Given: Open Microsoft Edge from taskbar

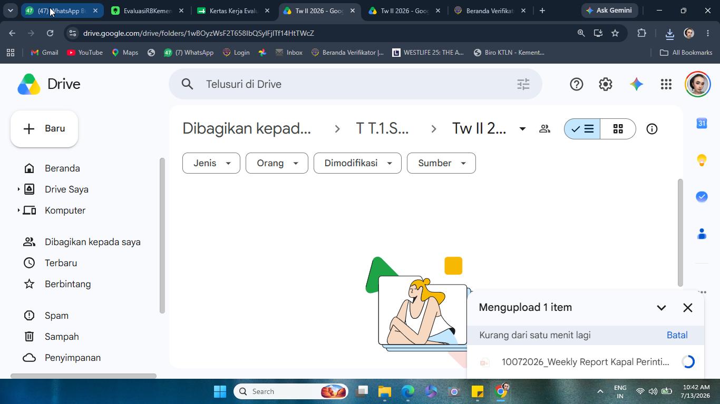Looking at the screenshot, I should (408, 391).
